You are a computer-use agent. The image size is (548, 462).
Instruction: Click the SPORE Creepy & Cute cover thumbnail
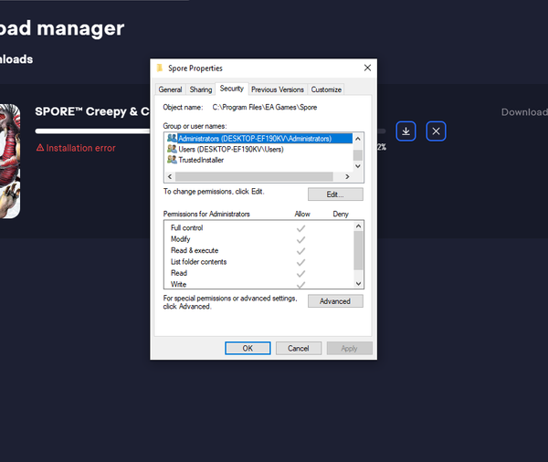(10, 161)
